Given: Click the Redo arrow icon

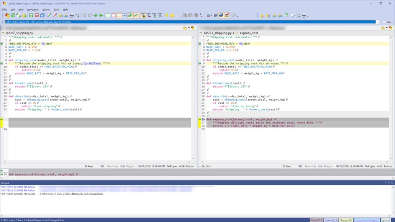Looking at the screenshot, I should [x=90, y=16].
